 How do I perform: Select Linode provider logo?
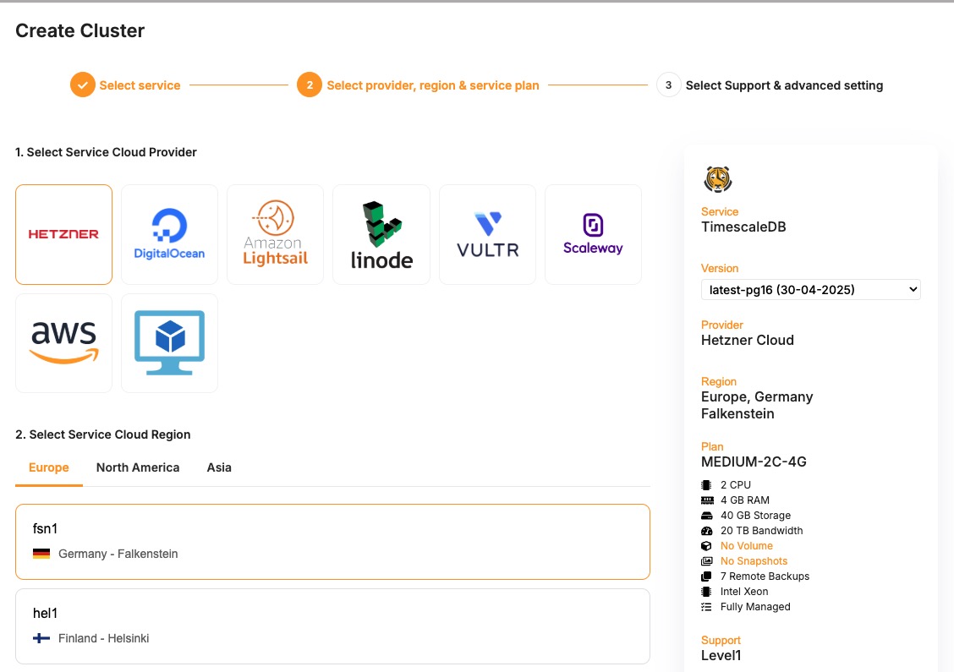point(381,234)
